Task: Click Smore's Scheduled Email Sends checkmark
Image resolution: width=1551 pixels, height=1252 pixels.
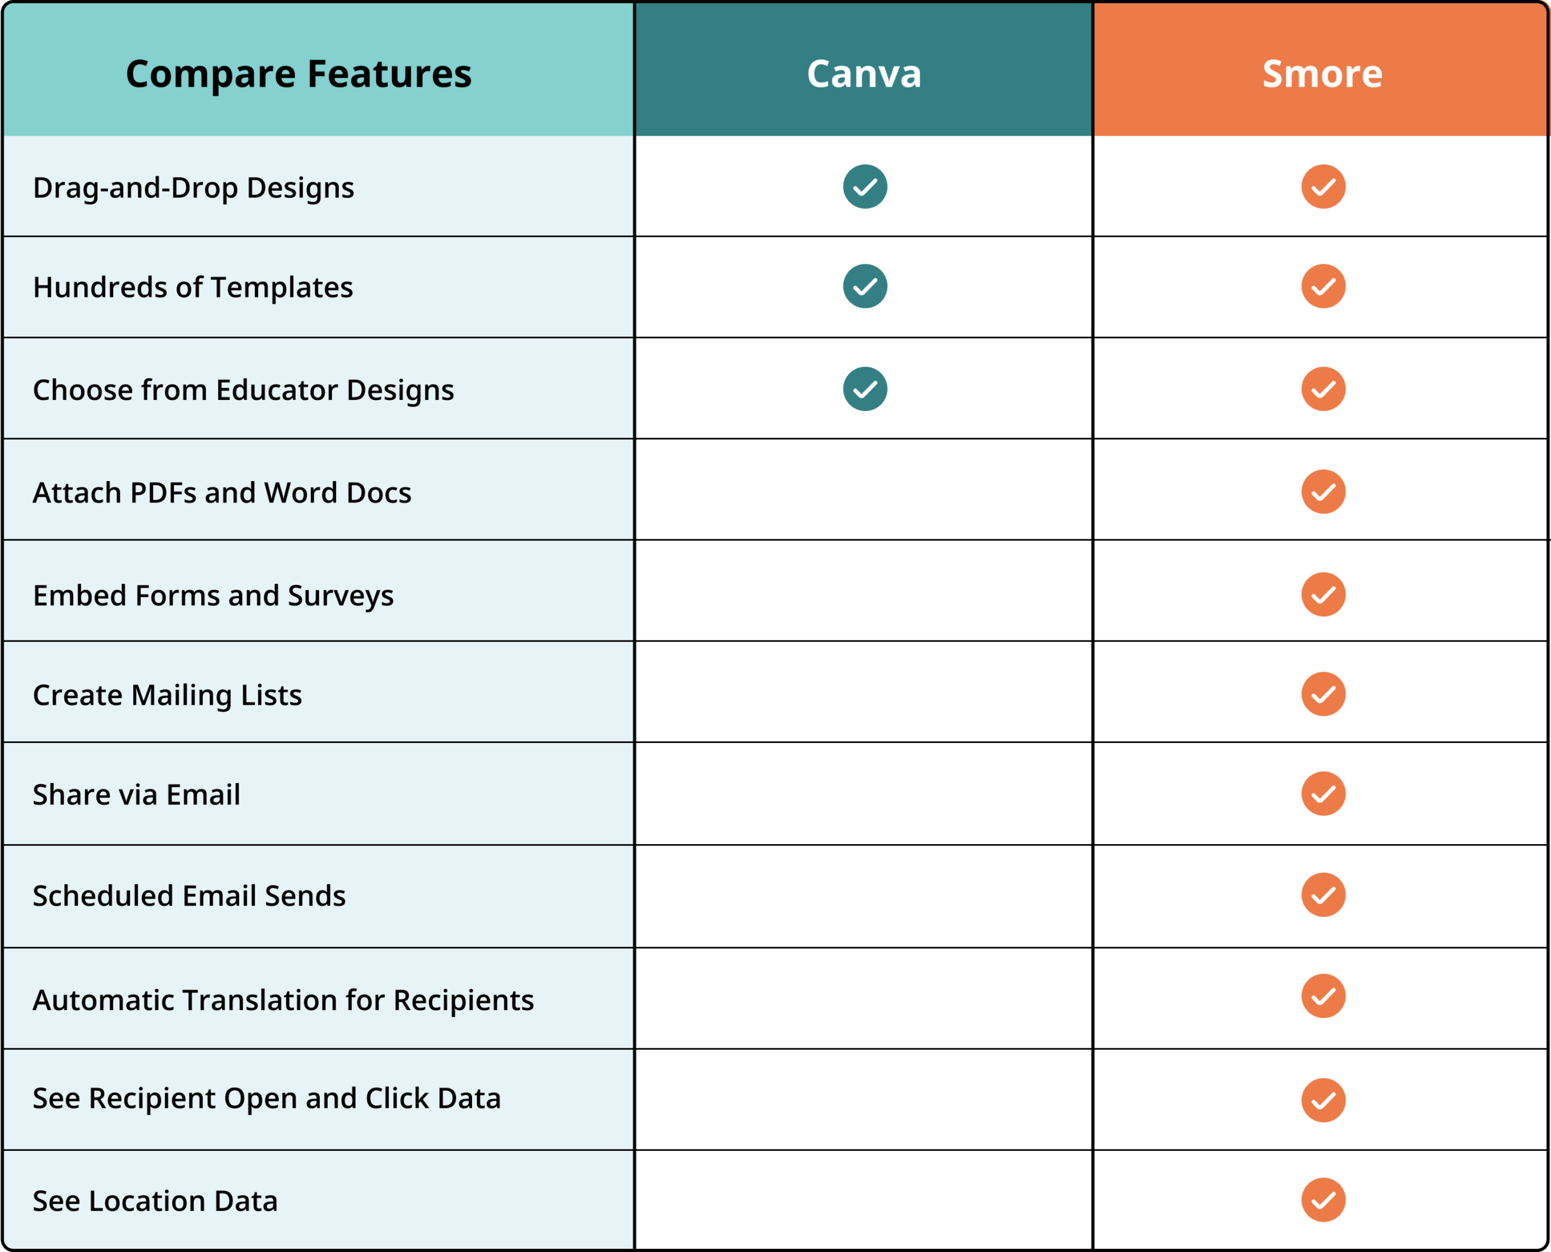Action: point(1323,895)
